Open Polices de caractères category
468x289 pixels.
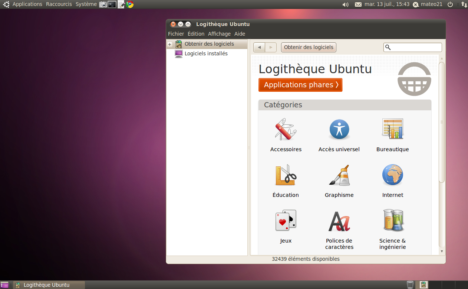click(339, 221)
